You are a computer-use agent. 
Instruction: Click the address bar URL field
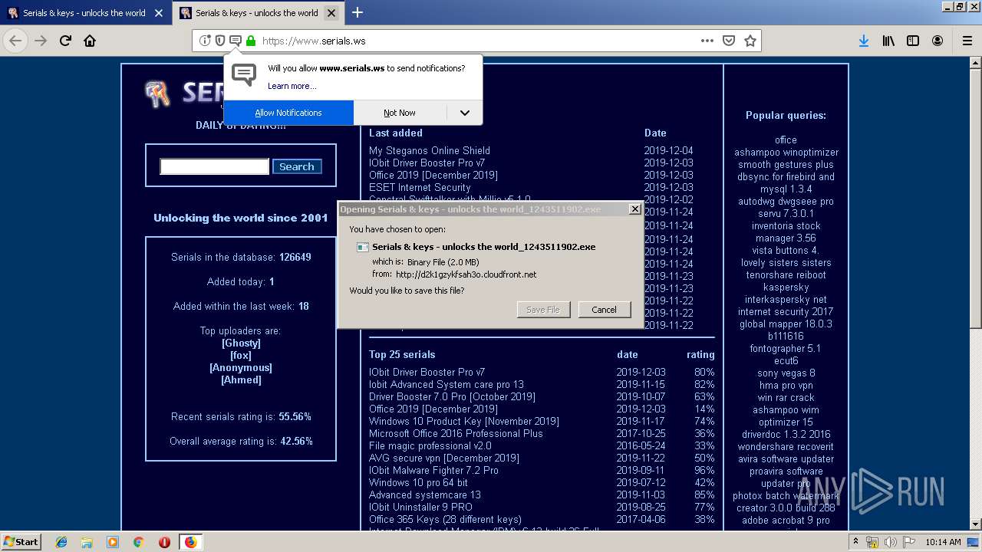pos(476,41)
